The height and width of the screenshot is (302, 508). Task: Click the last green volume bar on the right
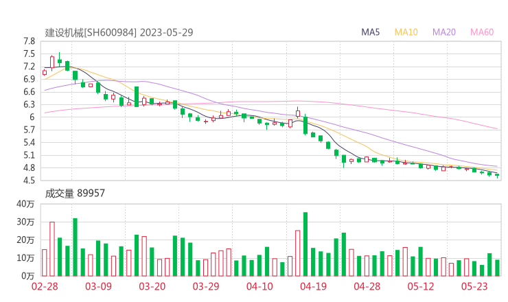497,268
